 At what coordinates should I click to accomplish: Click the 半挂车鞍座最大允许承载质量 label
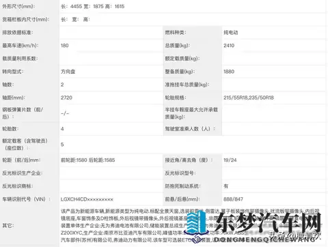click(191, 113)
